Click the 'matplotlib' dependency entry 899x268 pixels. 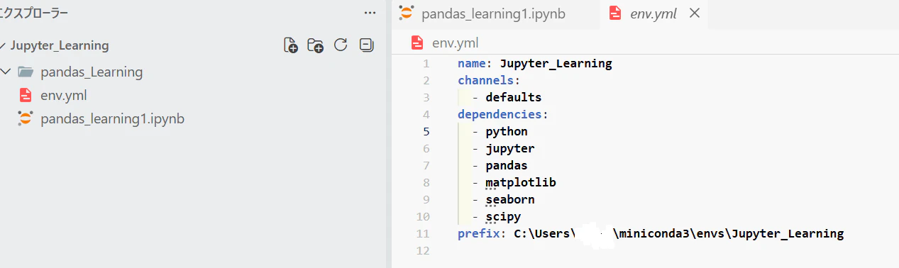pos(521,182)
